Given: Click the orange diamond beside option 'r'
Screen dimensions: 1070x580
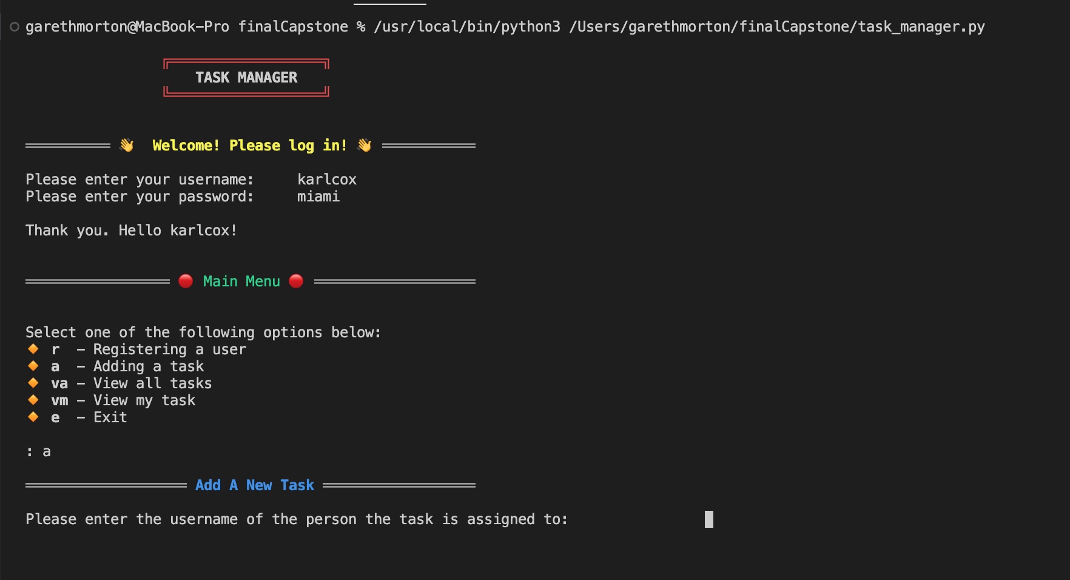Looking at the screenshot, I should click(x=32, y=349).
